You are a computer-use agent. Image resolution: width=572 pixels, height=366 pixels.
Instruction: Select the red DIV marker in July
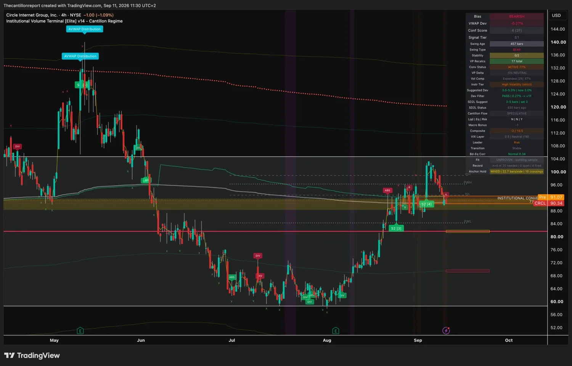258,256
